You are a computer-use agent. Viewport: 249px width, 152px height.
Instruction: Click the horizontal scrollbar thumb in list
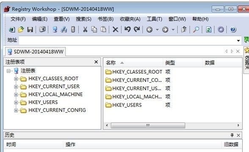tap(148, 125)
